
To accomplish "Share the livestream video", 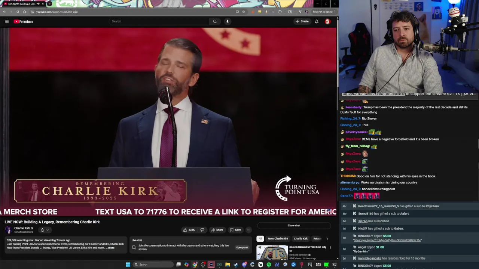I will pyautogui.click(x=217, y=230).
